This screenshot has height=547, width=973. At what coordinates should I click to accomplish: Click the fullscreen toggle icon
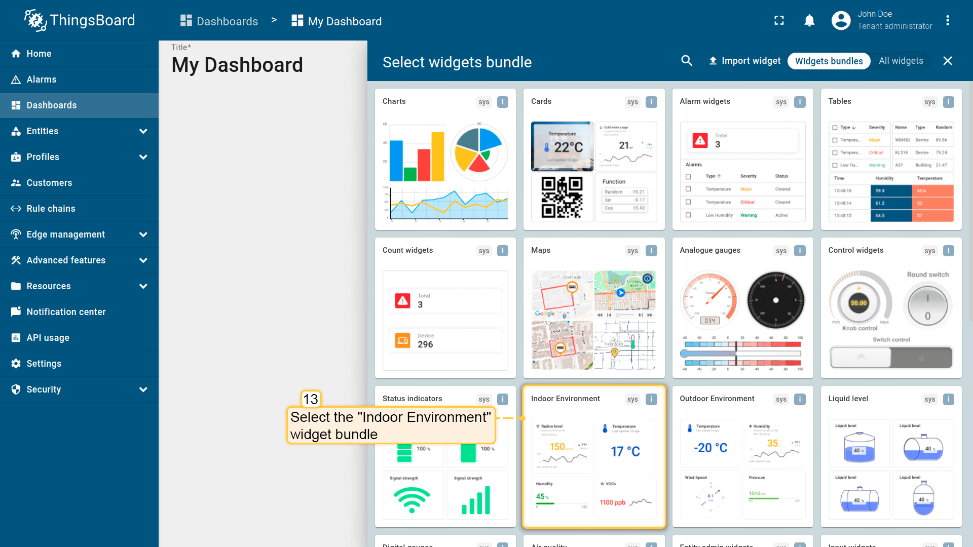pyautogui.click(x=779, y=21)
